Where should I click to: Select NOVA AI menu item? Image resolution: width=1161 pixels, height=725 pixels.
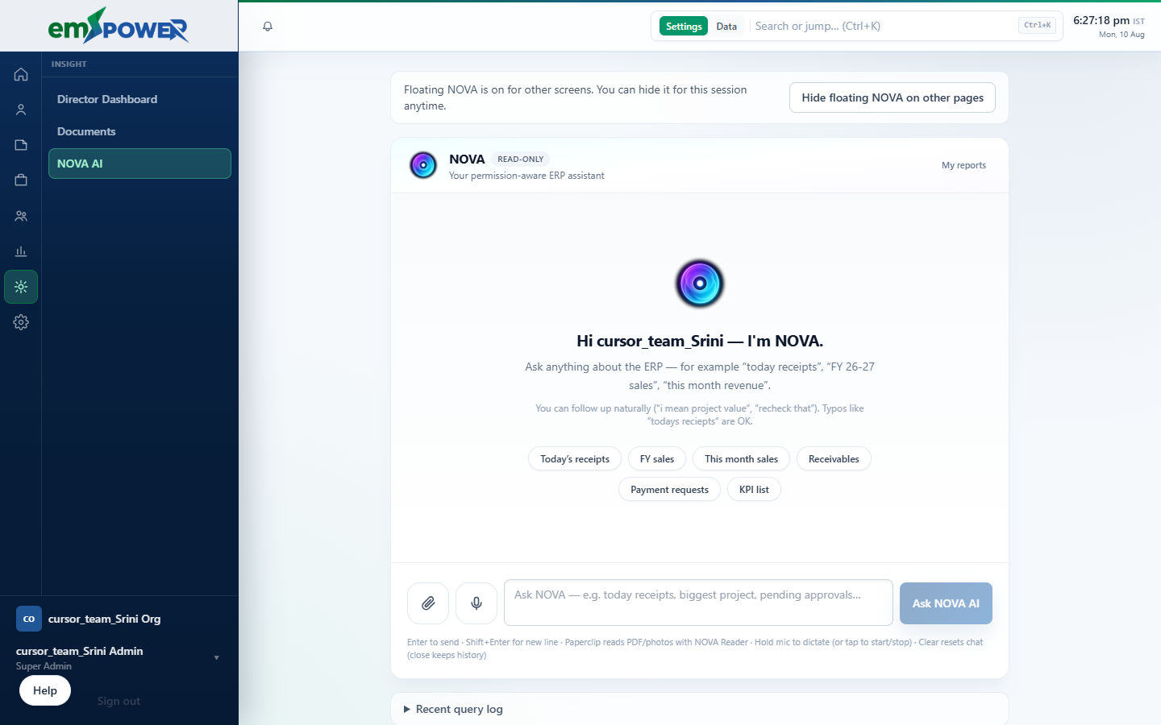139,164
